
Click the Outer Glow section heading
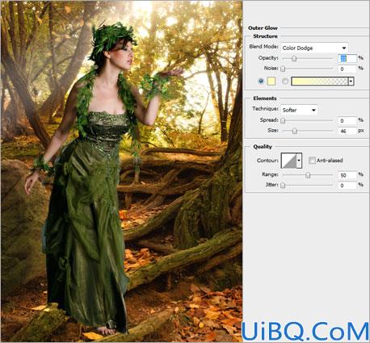click(x=263, y=27)
